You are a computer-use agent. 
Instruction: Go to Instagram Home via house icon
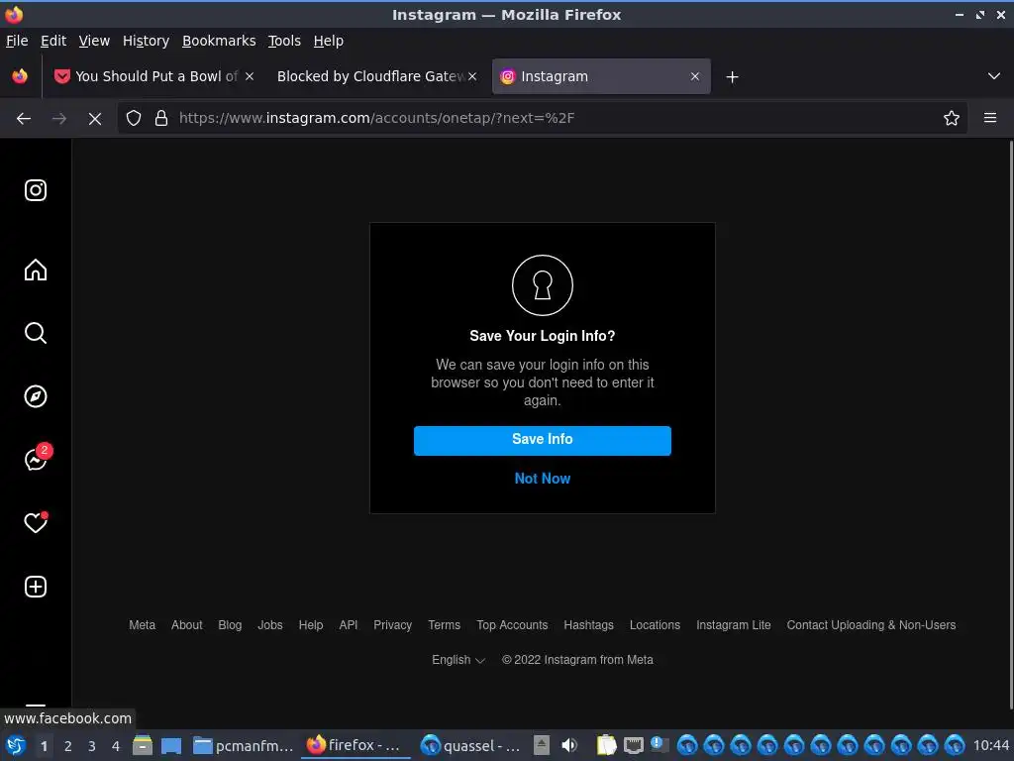click(36, 270)
